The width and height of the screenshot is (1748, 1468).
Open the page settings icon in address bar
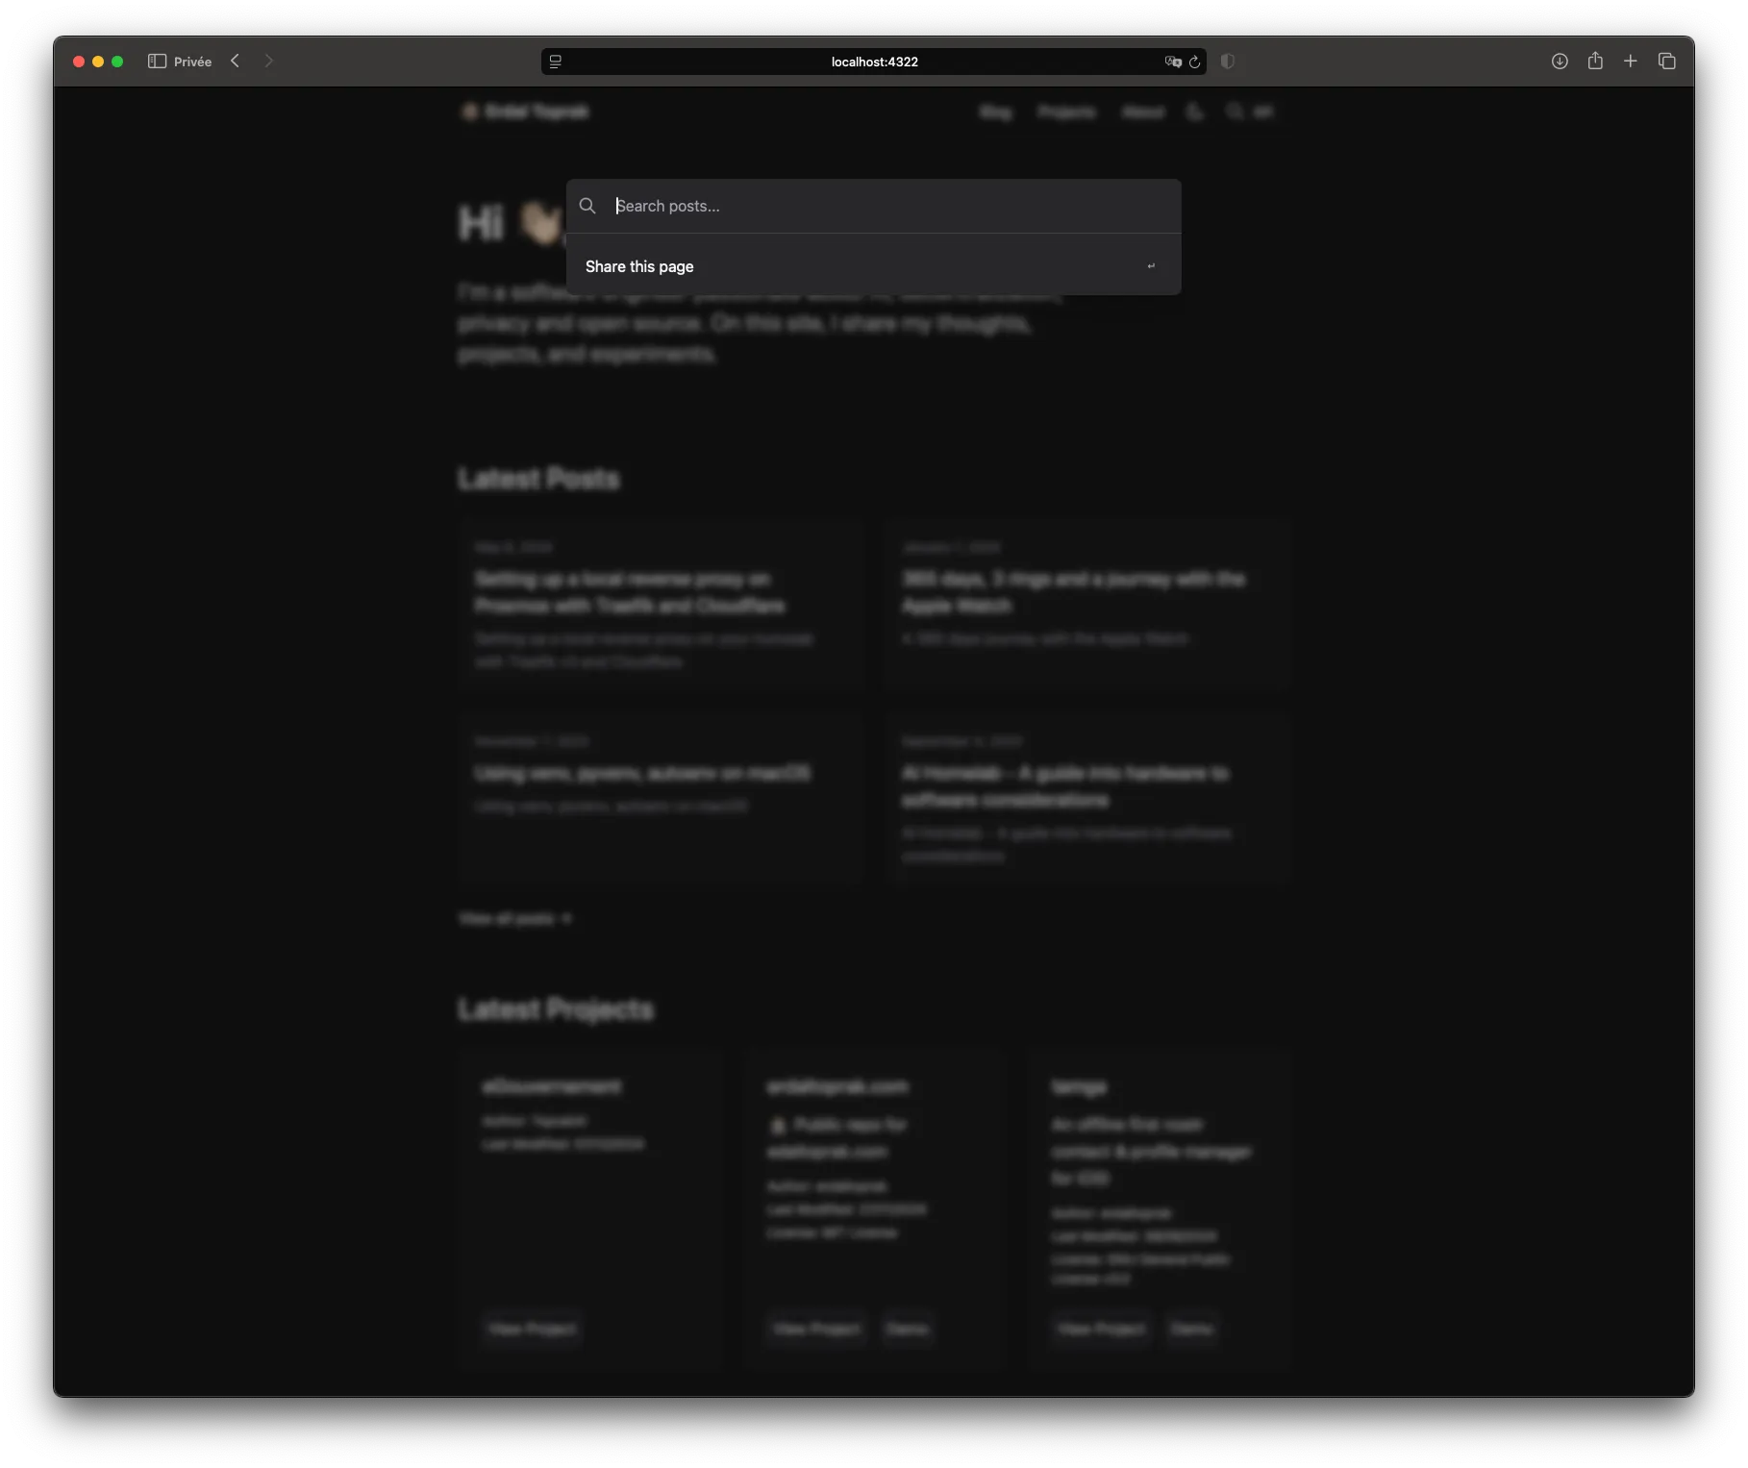[x=556, y=62]
